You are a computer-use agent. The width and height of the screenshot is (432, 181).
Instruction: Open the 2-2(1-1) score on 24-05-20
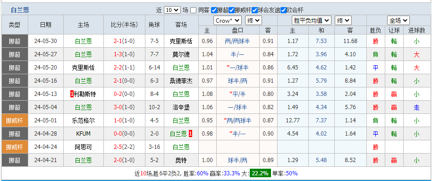pyautogui.click(x=124, y=68)
